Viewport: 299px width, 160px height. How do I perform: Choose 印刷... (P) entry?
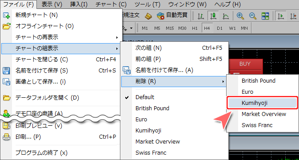tap(60, 137)
